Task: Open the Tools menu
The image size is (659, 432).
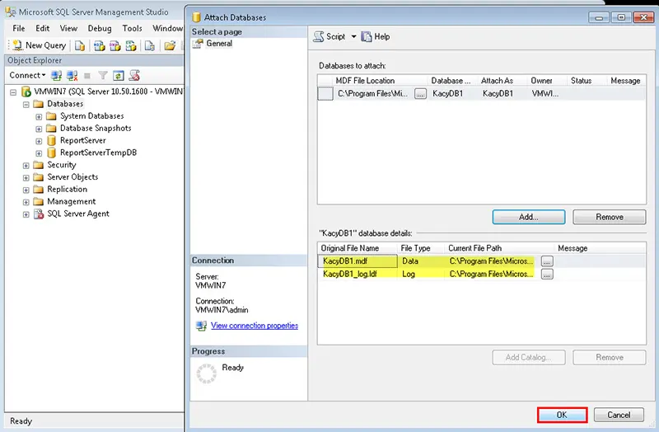Action: [132, 29]
